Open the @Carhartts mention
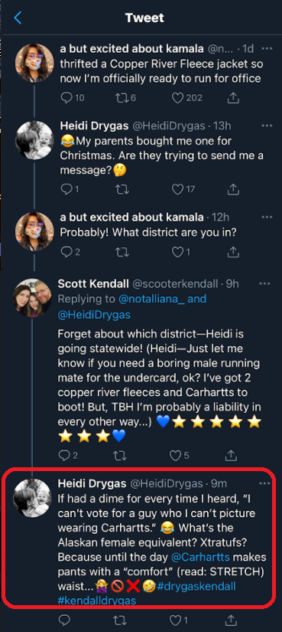 (201, 558)
